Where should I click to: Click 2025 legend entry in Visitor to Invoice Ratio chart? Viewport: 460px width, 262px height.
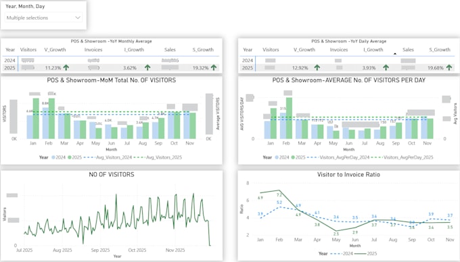(365, 253)
